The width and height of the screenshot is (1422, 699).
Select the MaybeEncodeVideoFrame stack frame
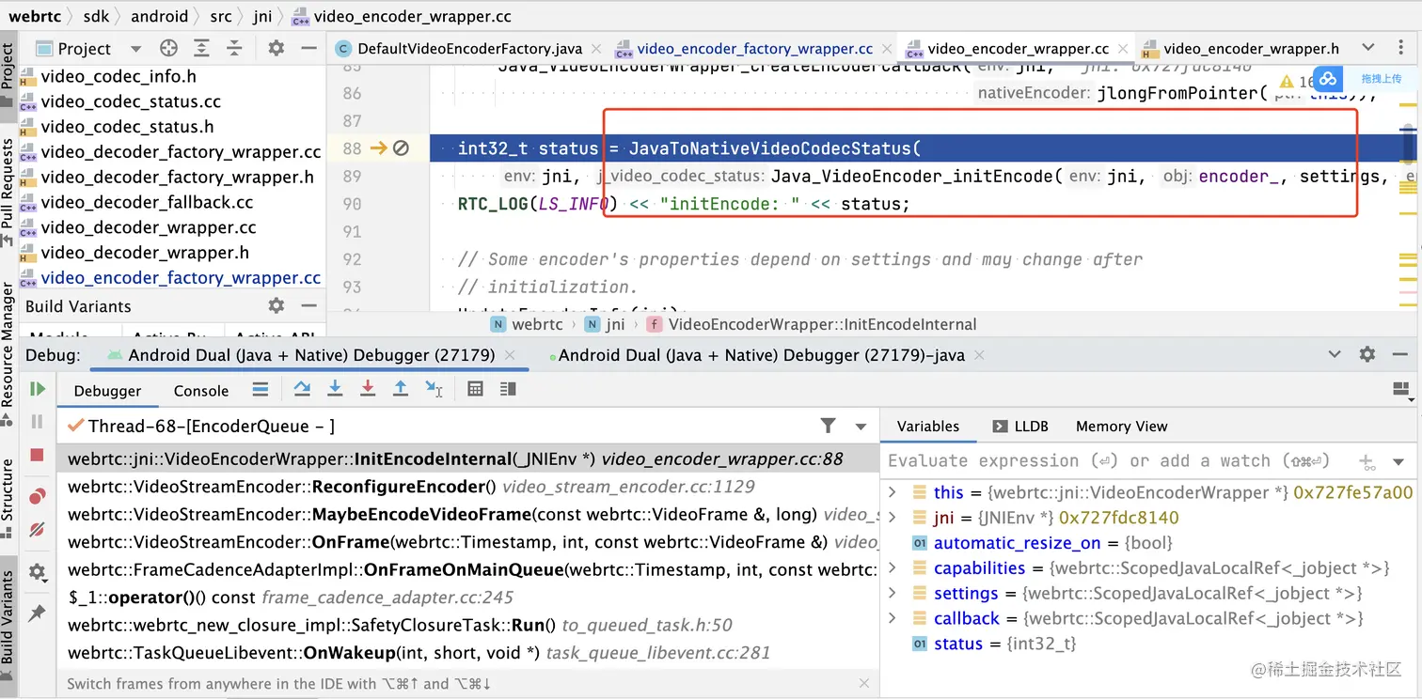point(468,514)
